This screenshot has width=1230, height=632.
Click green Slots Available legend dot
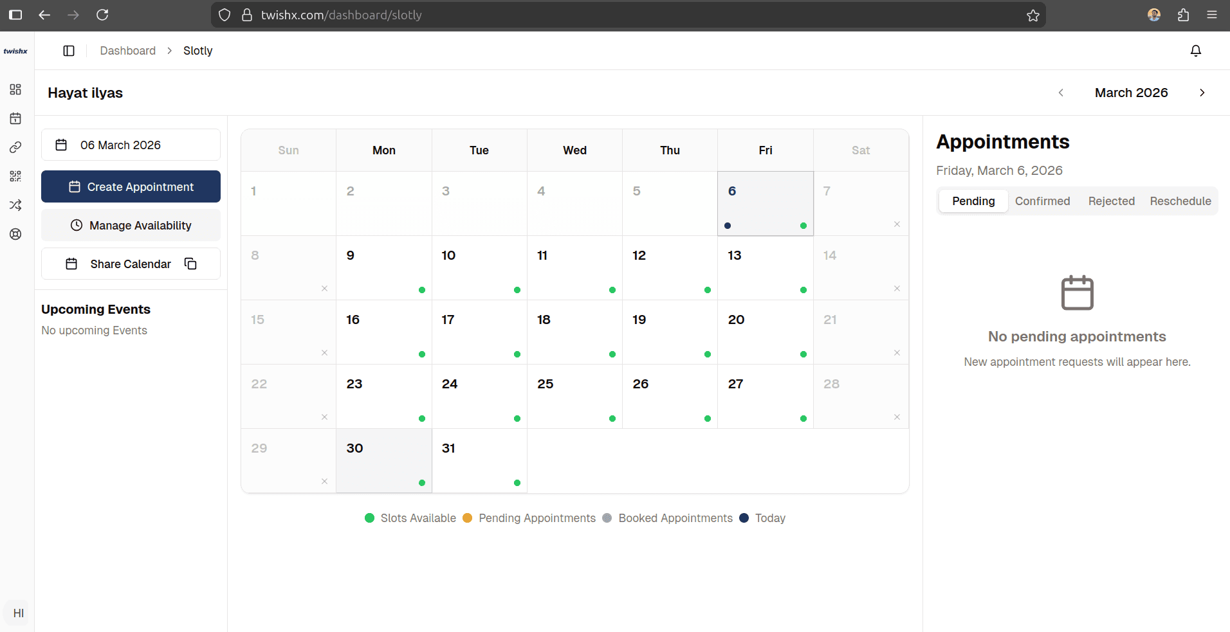pos(369,518)
